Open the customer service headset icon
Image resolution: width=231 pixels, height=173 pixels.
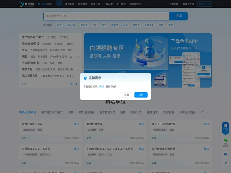226,154
